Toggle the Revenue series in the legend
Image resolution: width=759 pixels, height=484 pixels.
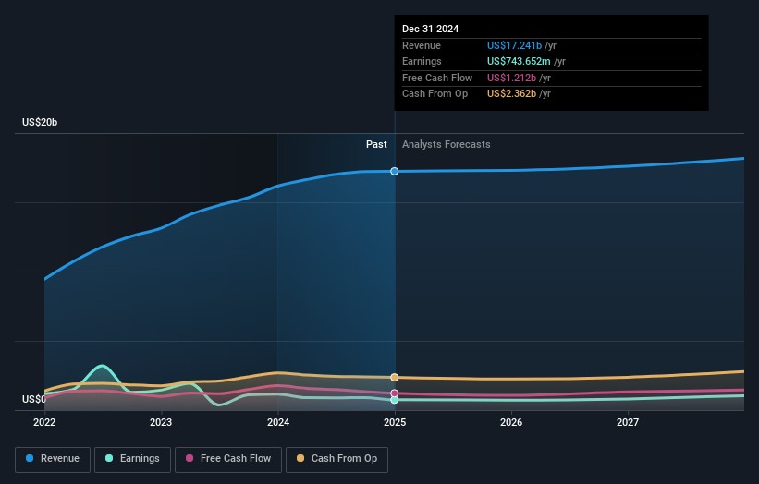coord(52,459)
